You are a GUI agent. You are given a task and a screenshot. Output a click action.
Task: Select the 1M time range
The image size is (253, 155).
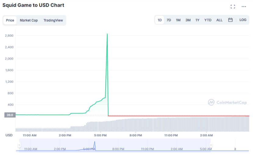178,20
